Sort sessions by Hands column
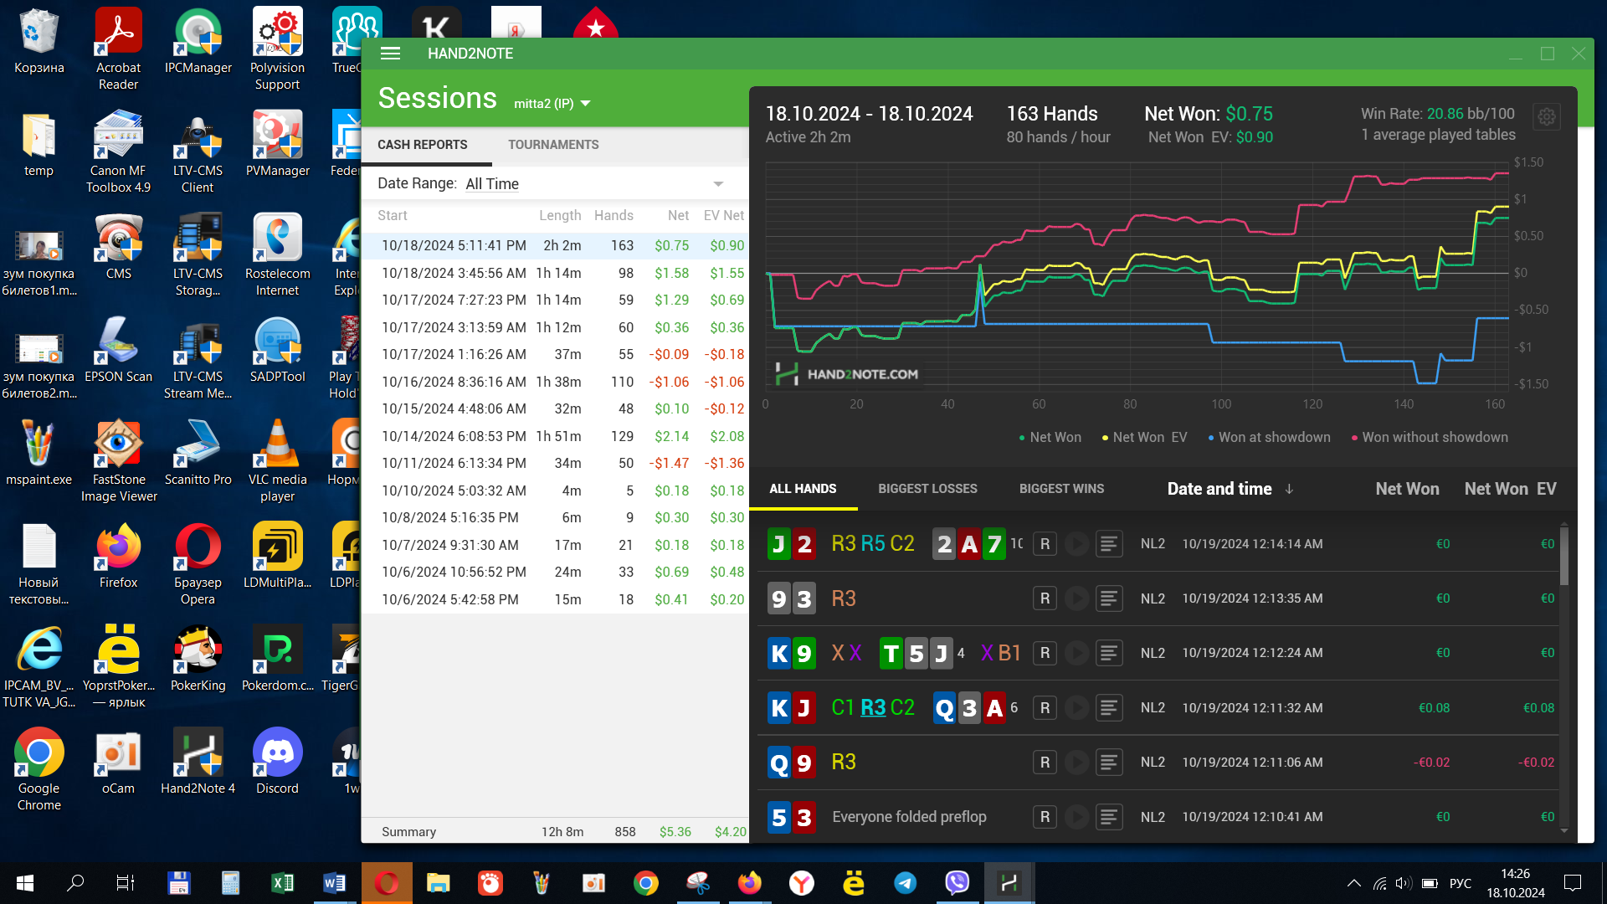Image resolution: width=1607 pixels, height=904 pixels. (614, 216)
